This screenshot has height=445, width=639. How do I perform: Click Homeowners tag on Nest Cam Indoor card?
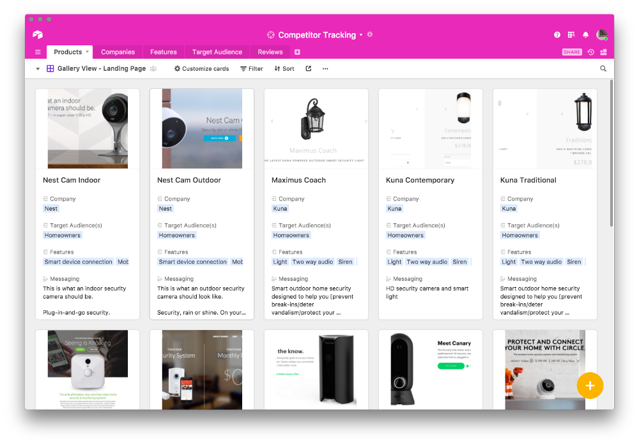[x=63, y=236]
